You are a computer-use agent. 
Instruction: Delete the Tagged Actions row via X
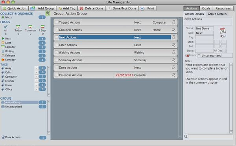pos(174,22)
